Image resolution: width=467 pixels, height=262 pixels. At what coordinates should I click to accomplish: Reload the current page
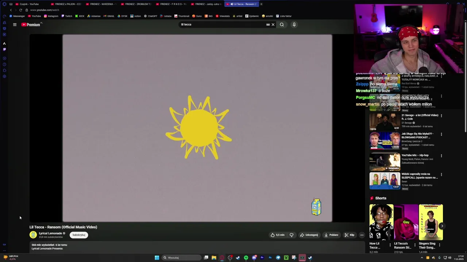[x=20, y=10]
